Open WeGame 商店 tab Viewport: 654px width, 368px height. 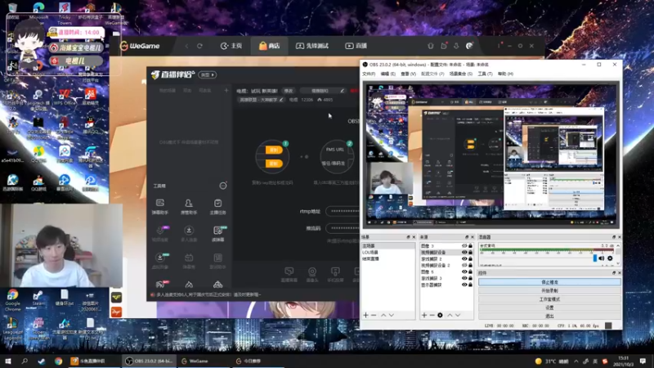point(269,46)
